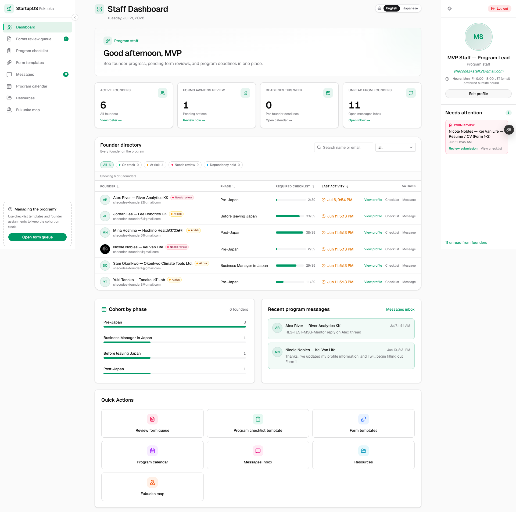
Task: Toggle the light/dark theme sun icon
Action: pyautogui.click(x=450, y=9)
